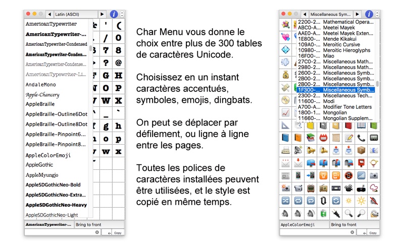Select the highlighted 1F300 Miscellaneous Symbols entry

click(335, 90)
